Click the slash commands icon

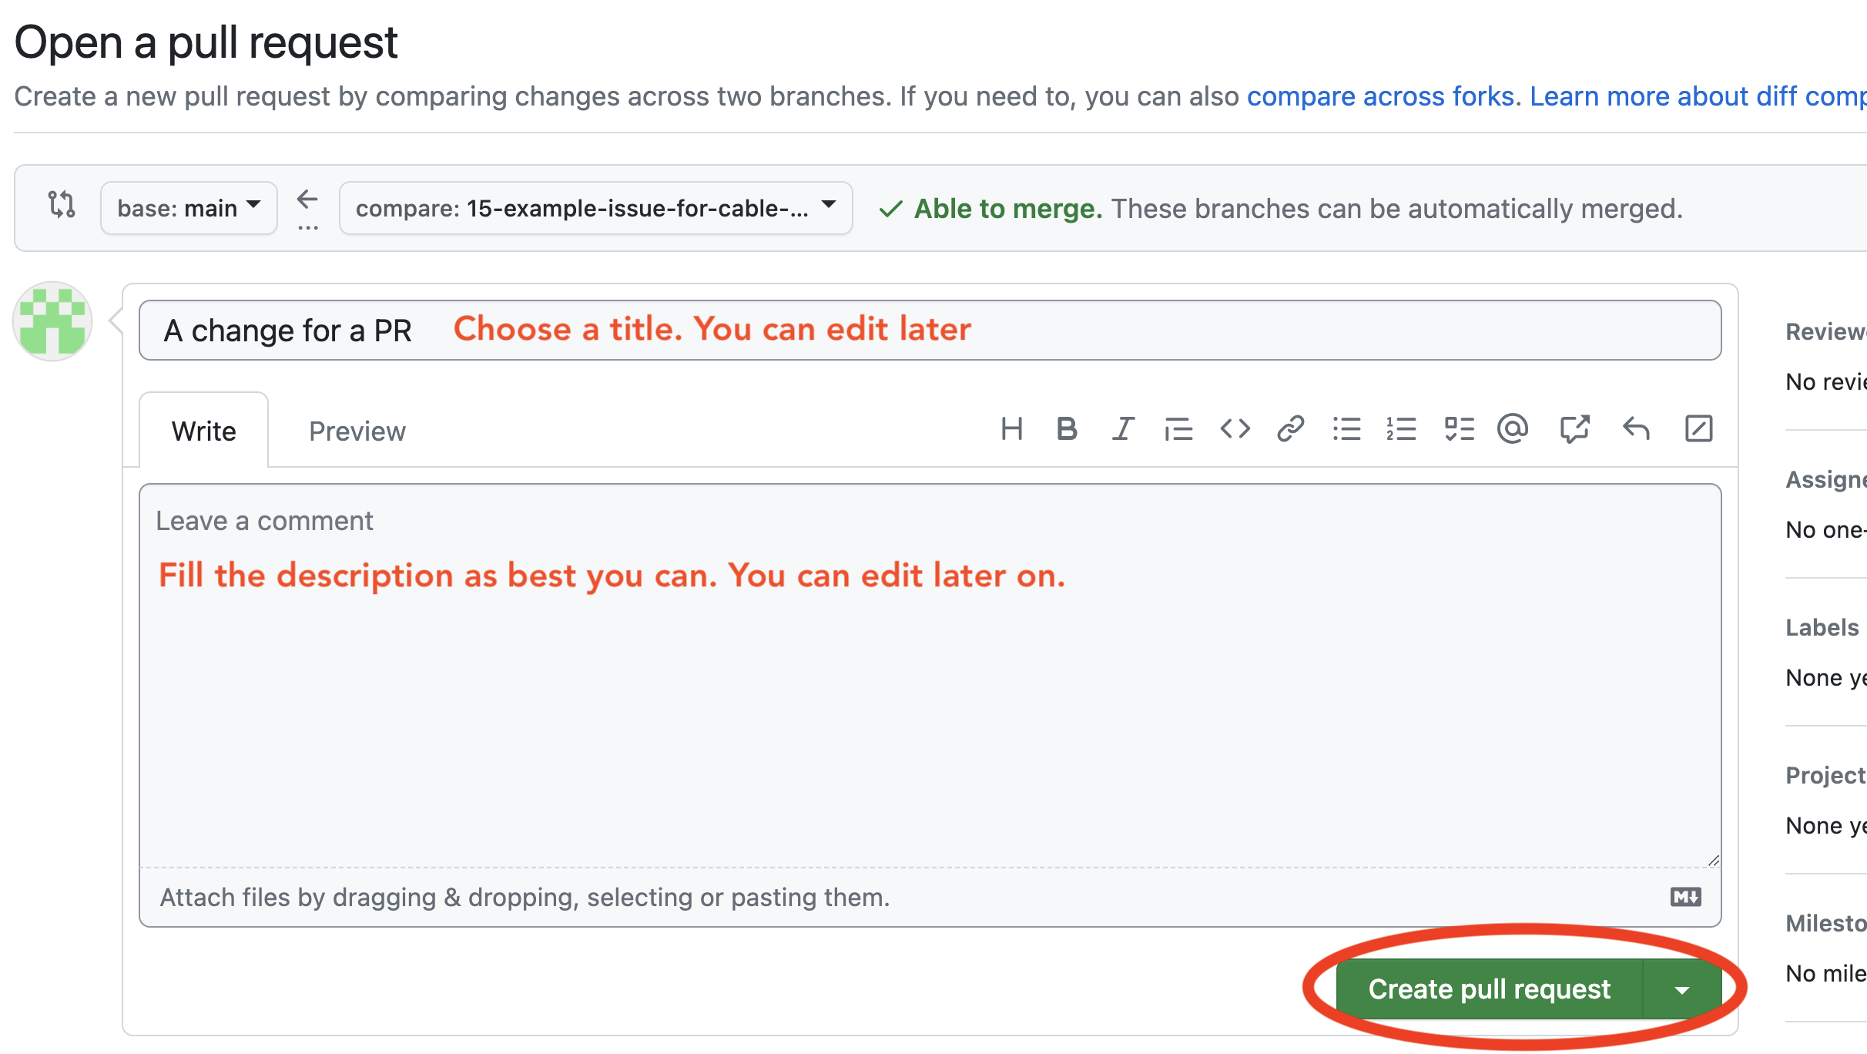pyautogui.click(x=1698, y=429)
